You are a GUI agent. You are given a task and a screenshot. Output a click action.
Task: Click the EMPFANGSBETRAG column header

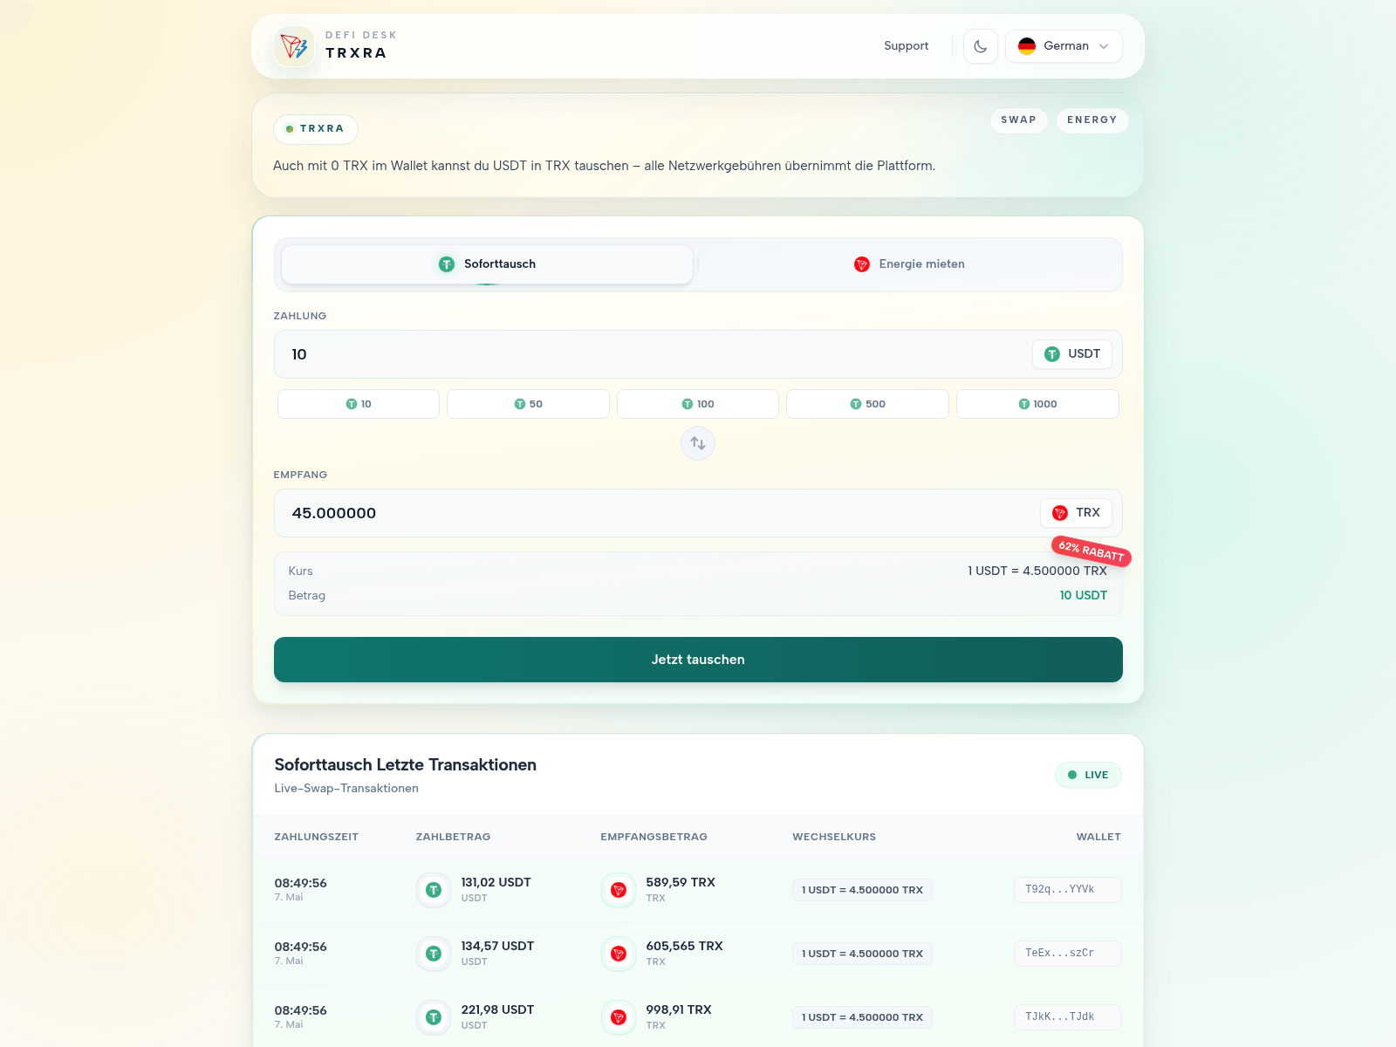click(x=654, y=837)
